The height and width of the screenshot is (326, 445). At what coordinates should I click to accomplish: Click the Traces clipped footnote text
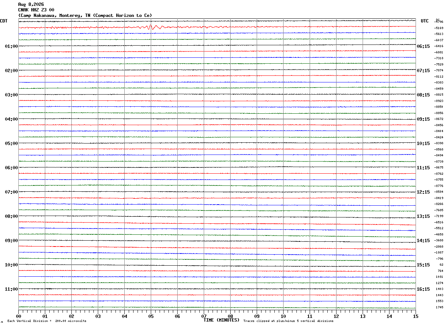pos(288,321)
